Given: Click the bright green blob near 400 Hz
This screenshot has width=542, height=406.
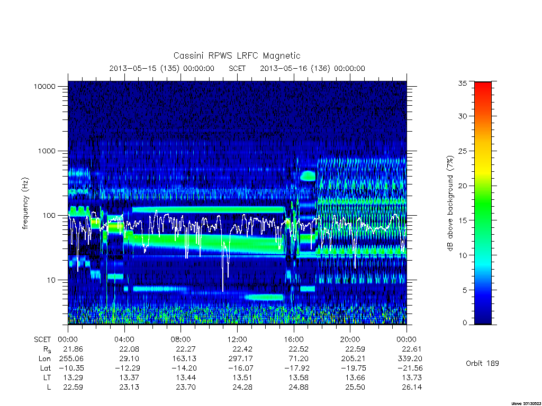Looking at the screenshot, I should pos(308,176).
